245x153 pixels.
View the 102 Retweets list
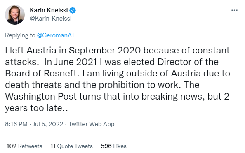(24, 146)
